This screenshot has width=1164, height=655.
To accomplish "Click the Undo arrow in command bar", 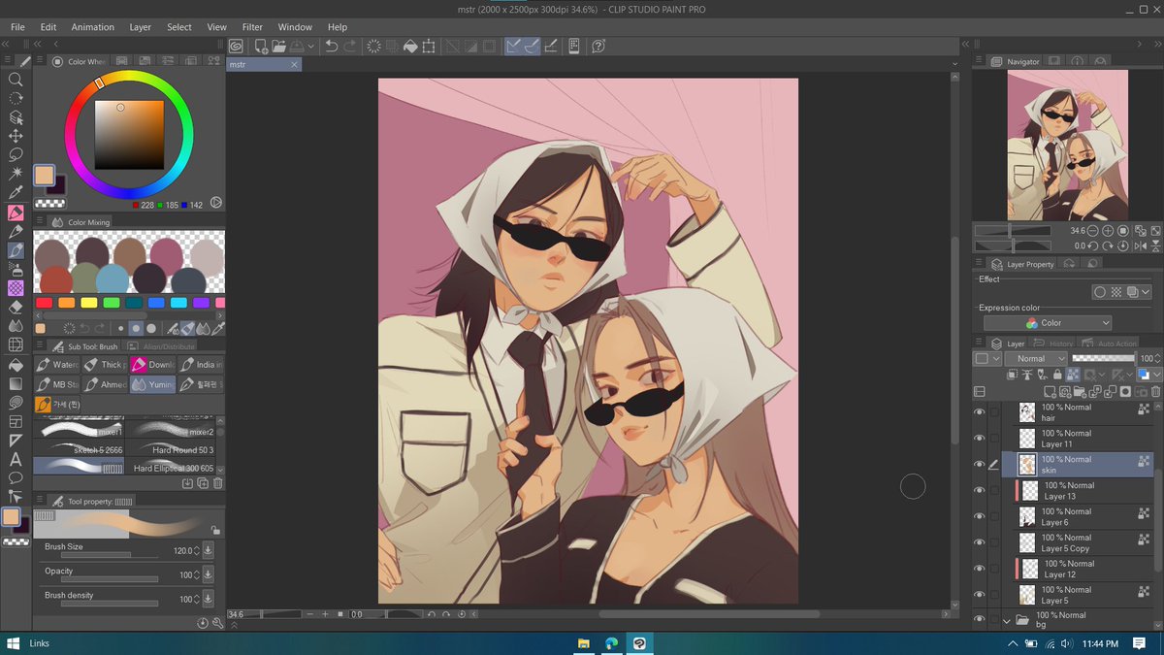I will pos(332,46).
